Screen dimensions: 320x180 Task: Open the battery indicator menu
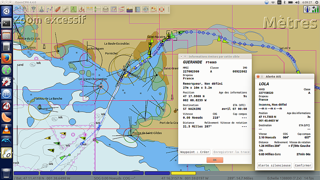291,2
